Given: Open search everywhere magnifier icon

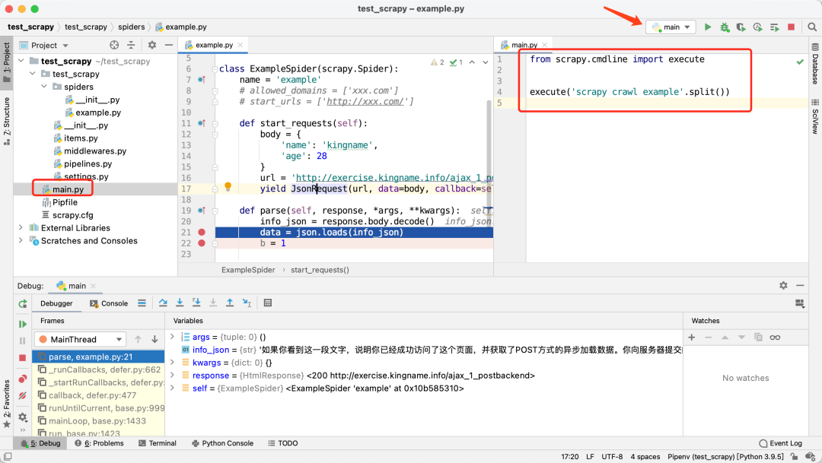Looking at the screenshot, I should point(812,27).
